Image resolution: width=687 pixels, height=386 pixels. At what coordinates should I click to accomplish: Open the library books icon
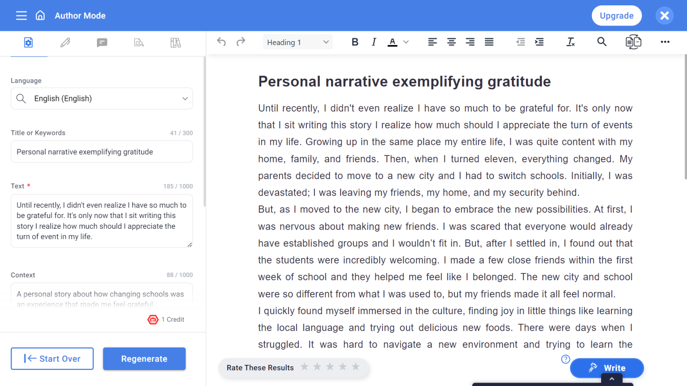tap(176, 42)
